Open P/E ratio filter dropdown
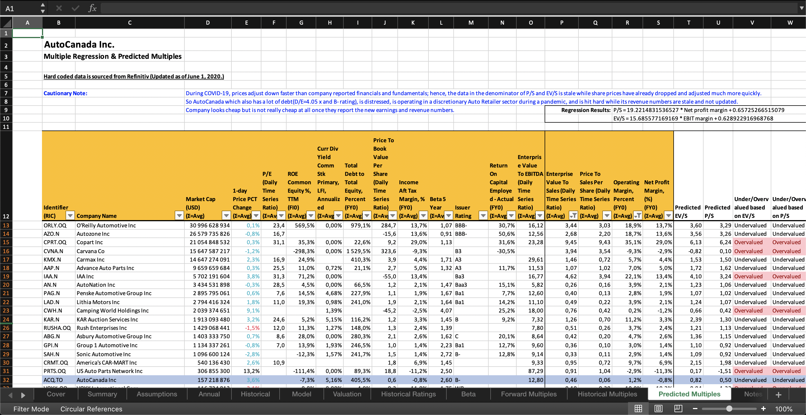 pyautogui.click(x=281, y=215)
